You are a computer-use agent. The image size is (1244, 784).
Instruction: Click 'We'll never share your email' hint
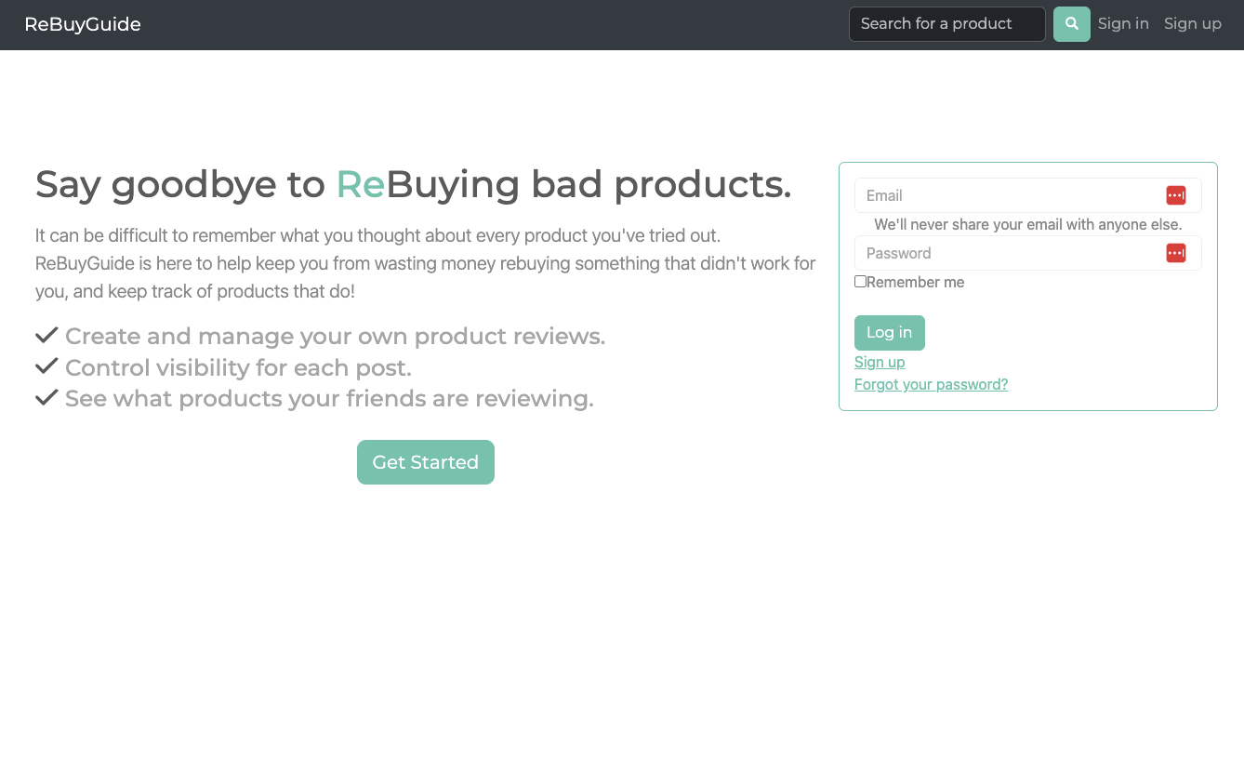tap(1027, 224)
